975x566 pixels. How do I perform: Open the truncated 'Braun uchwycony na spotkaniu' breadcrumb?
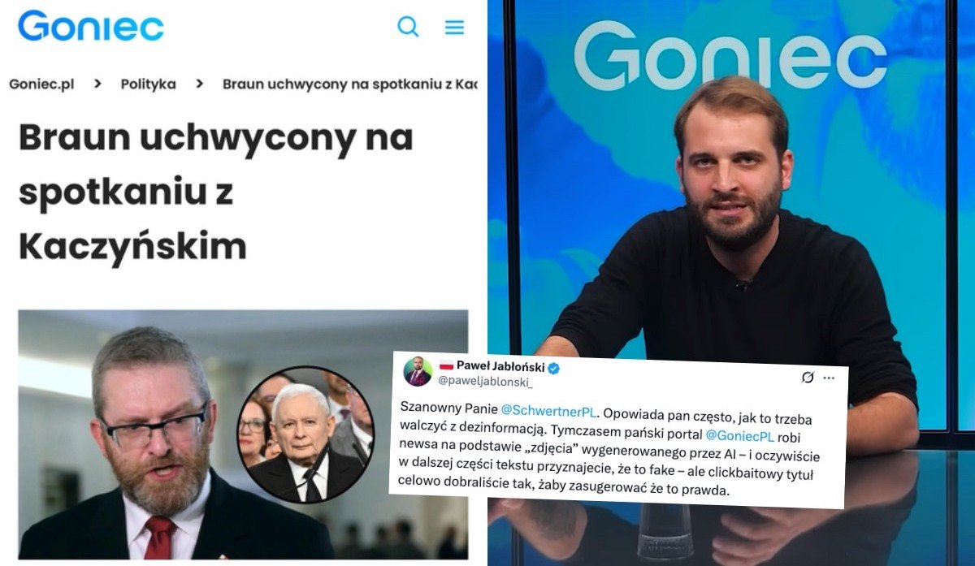coord(350,84)
